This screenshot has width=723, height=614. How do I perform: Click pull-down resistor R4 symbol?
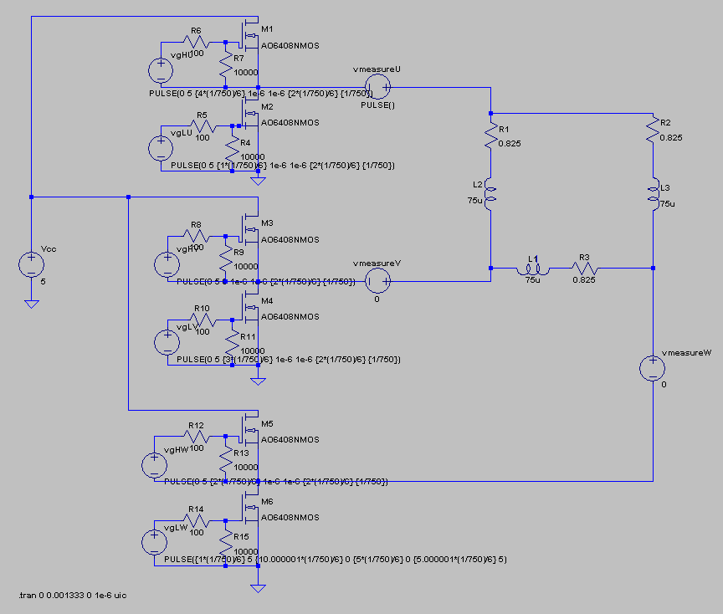point(232,148)
